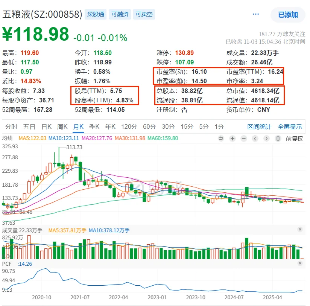The image size is (310, 306).
Task: Switch to the 分时 intraday tab
Action: click(12, 127)
